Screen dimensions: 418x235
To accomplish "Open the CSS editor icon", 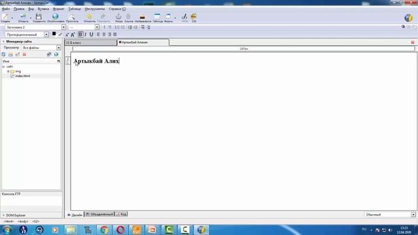I will (x=194, y=18).
